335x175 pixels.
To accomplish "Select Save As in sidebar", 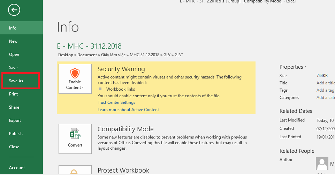I will [16, 81].
